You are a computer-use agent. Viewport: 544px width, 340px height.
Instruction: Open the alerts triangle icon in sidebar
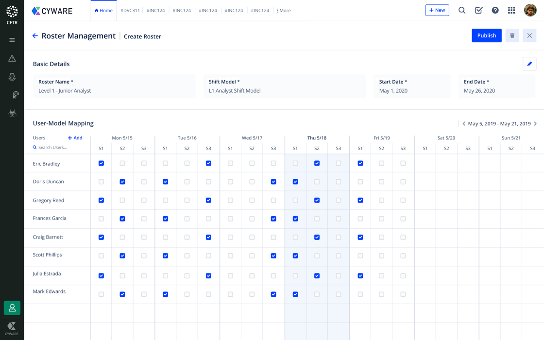click(12, 58)
